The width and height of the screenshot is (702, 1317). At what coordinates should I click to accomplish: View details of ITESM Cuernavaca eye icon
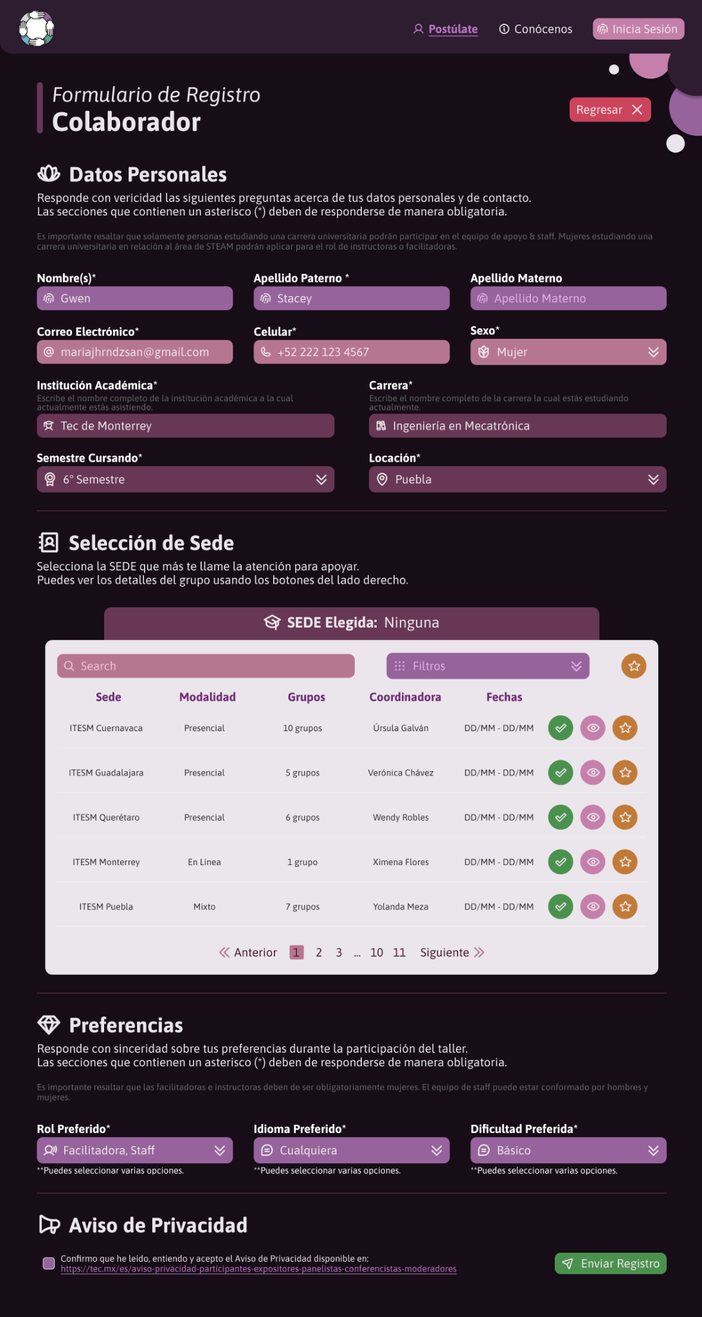593,728
